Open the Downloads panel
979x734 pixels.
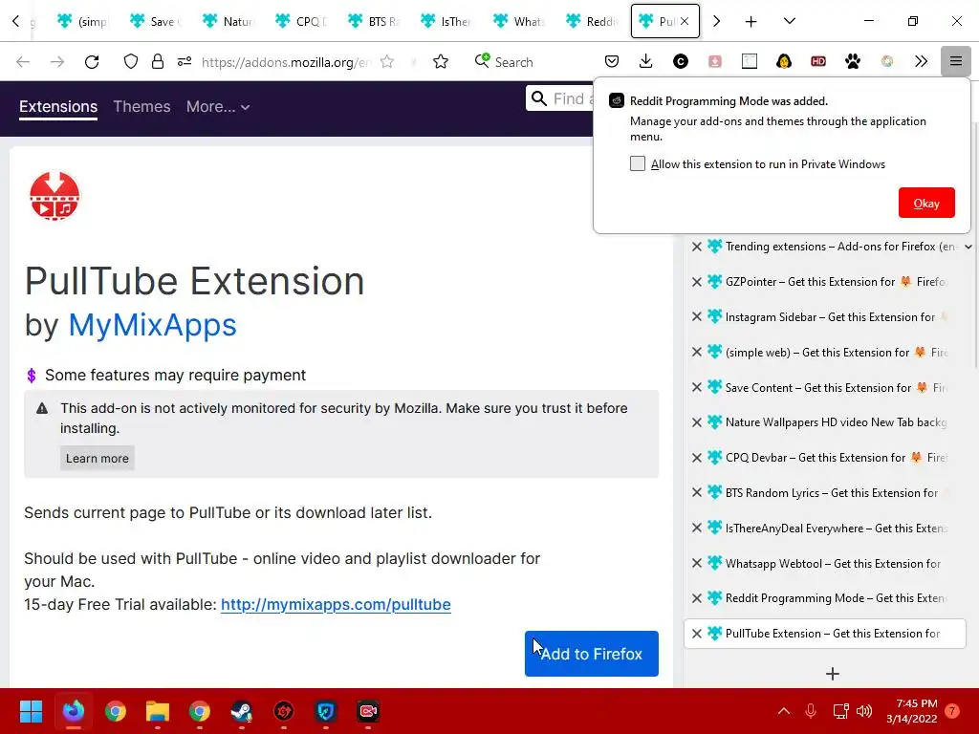tap(646, 61)
